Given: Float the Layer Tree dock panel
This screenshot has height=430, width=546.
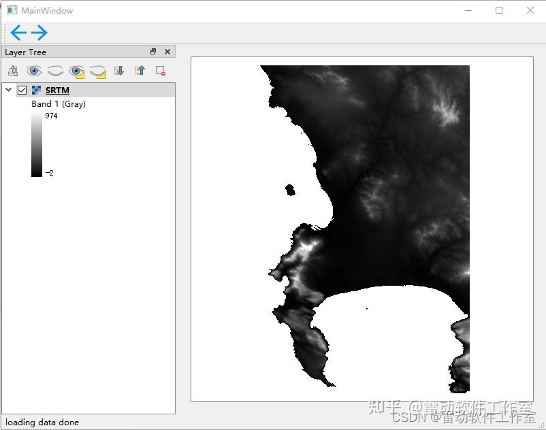Looking at the screenshot, I should coord(153,52).
